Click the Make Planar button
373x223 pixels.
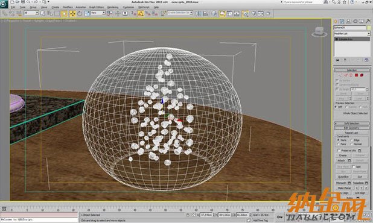pos(344,188)
